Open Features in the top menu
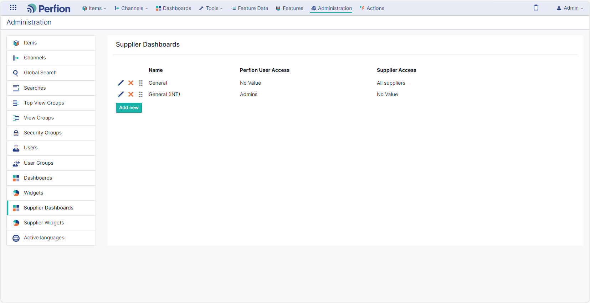The width and height of the screenshot is (590, 303). pyautogui.click(x=289, y=8)
